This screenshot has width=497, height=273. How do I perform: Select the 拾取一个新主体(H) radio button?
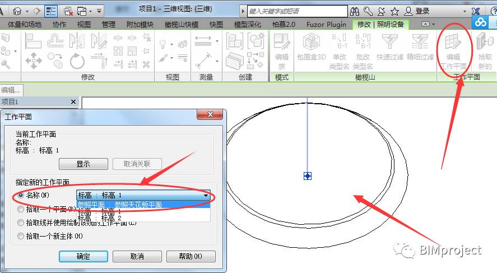[21, 236]
